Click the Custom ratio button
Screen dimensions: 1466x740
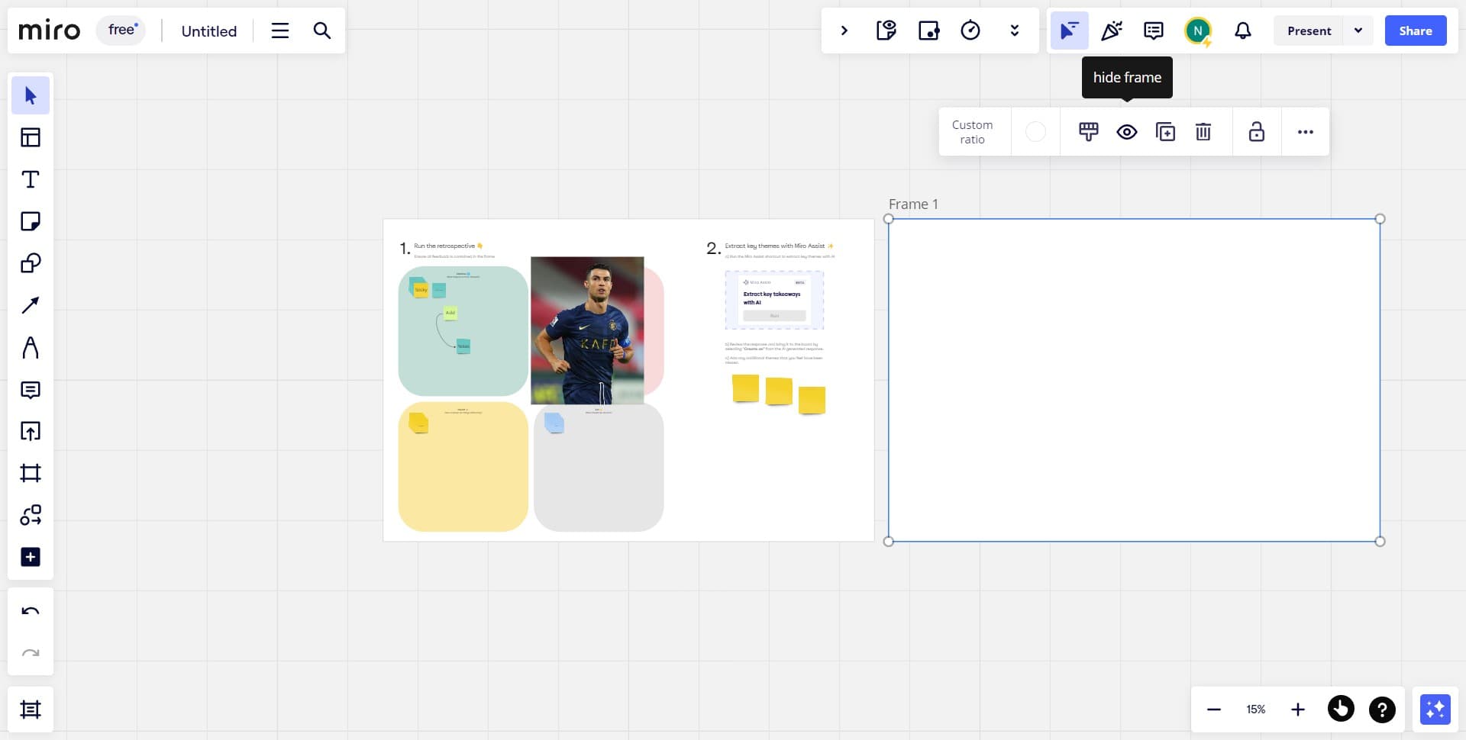[x=972, y=131]
